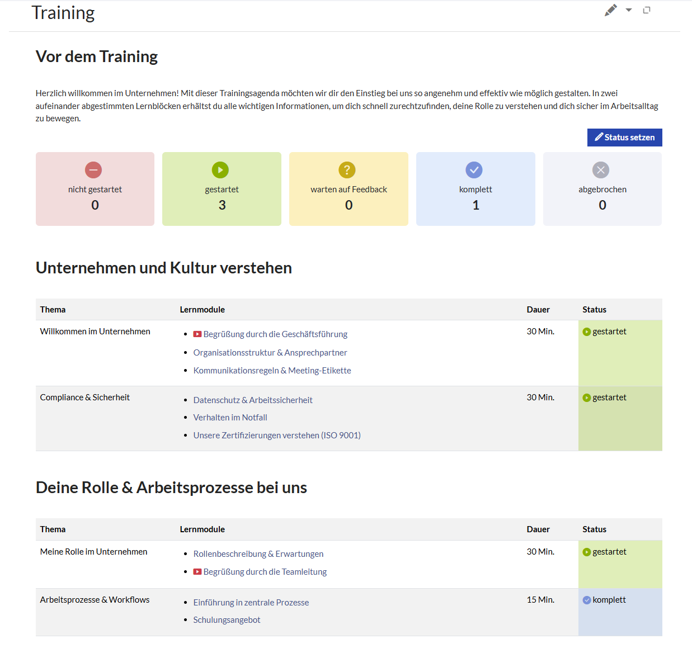The height and width of the screenshot is (672, 692).
Task: Open 'Unsere Zertifizierungen verstehen (ISO 9001)' link
Action: (277, 436)
